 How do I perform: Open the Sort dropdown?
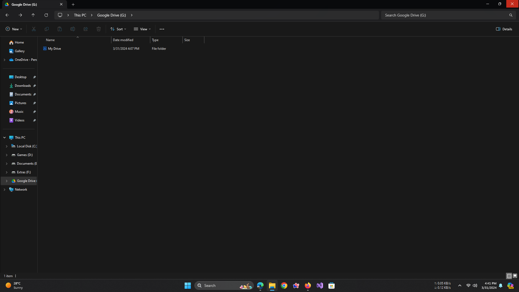pyautogui.click(x=118, y=29)
